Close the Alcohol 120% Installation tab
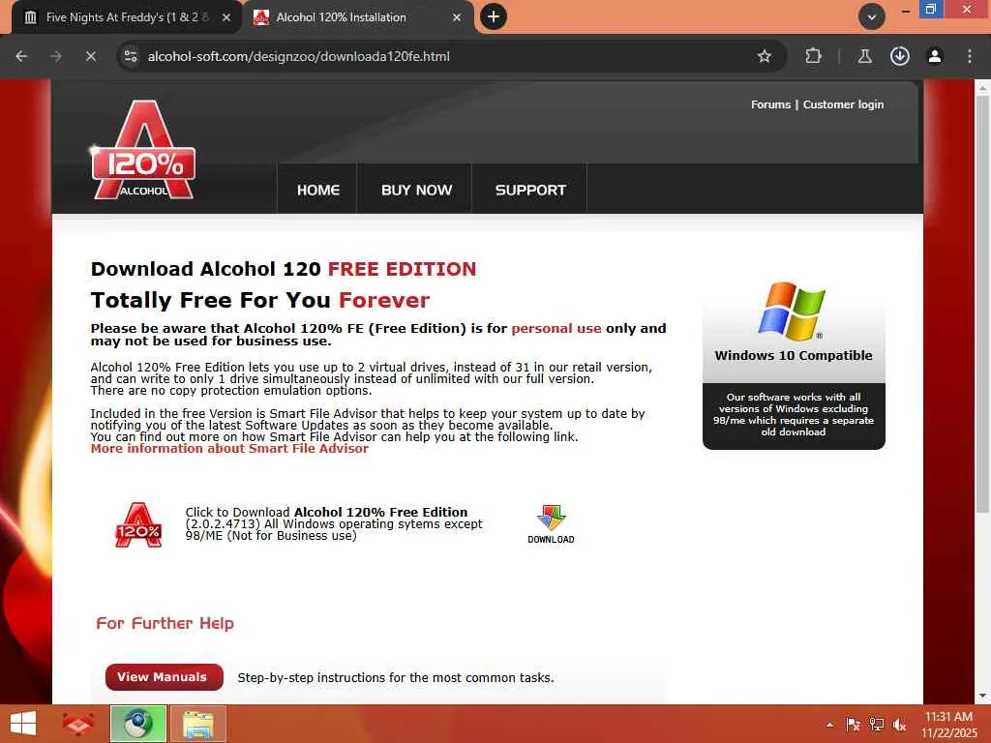991x743 pixels. point(457,17)
